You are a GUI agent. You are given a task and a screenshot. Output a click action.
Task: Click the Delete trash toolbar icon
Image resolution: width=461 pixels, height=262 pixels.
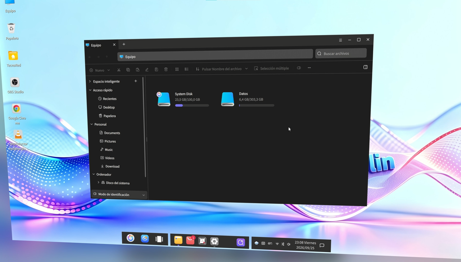point(166,69)
